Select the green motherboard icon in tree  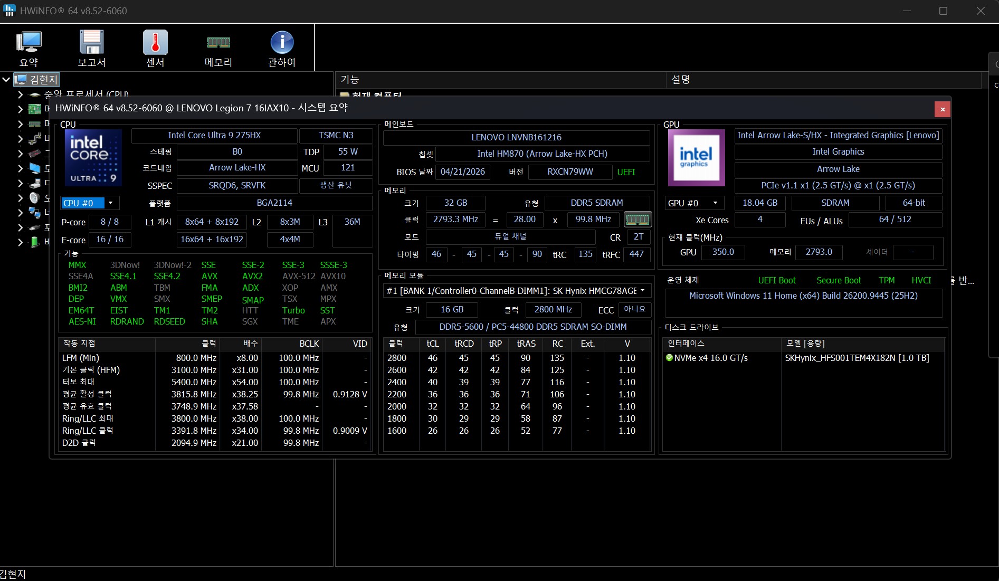point(35,109)
